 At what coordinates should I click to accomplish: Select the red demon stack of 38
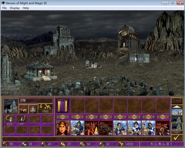pyautogui.click(x=91, y=128)
